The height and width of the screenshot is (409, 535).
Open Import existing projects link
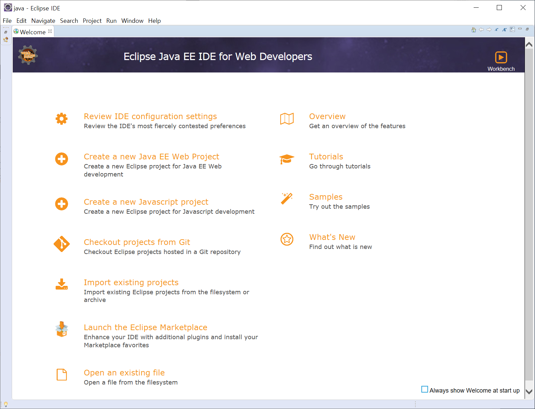tap(131, 283)
